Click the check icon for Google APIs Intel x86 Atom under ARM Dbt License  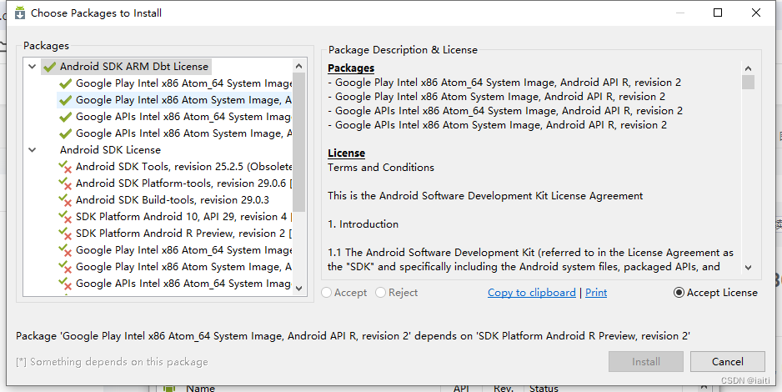pyautogui.click(x=65, y=133)
